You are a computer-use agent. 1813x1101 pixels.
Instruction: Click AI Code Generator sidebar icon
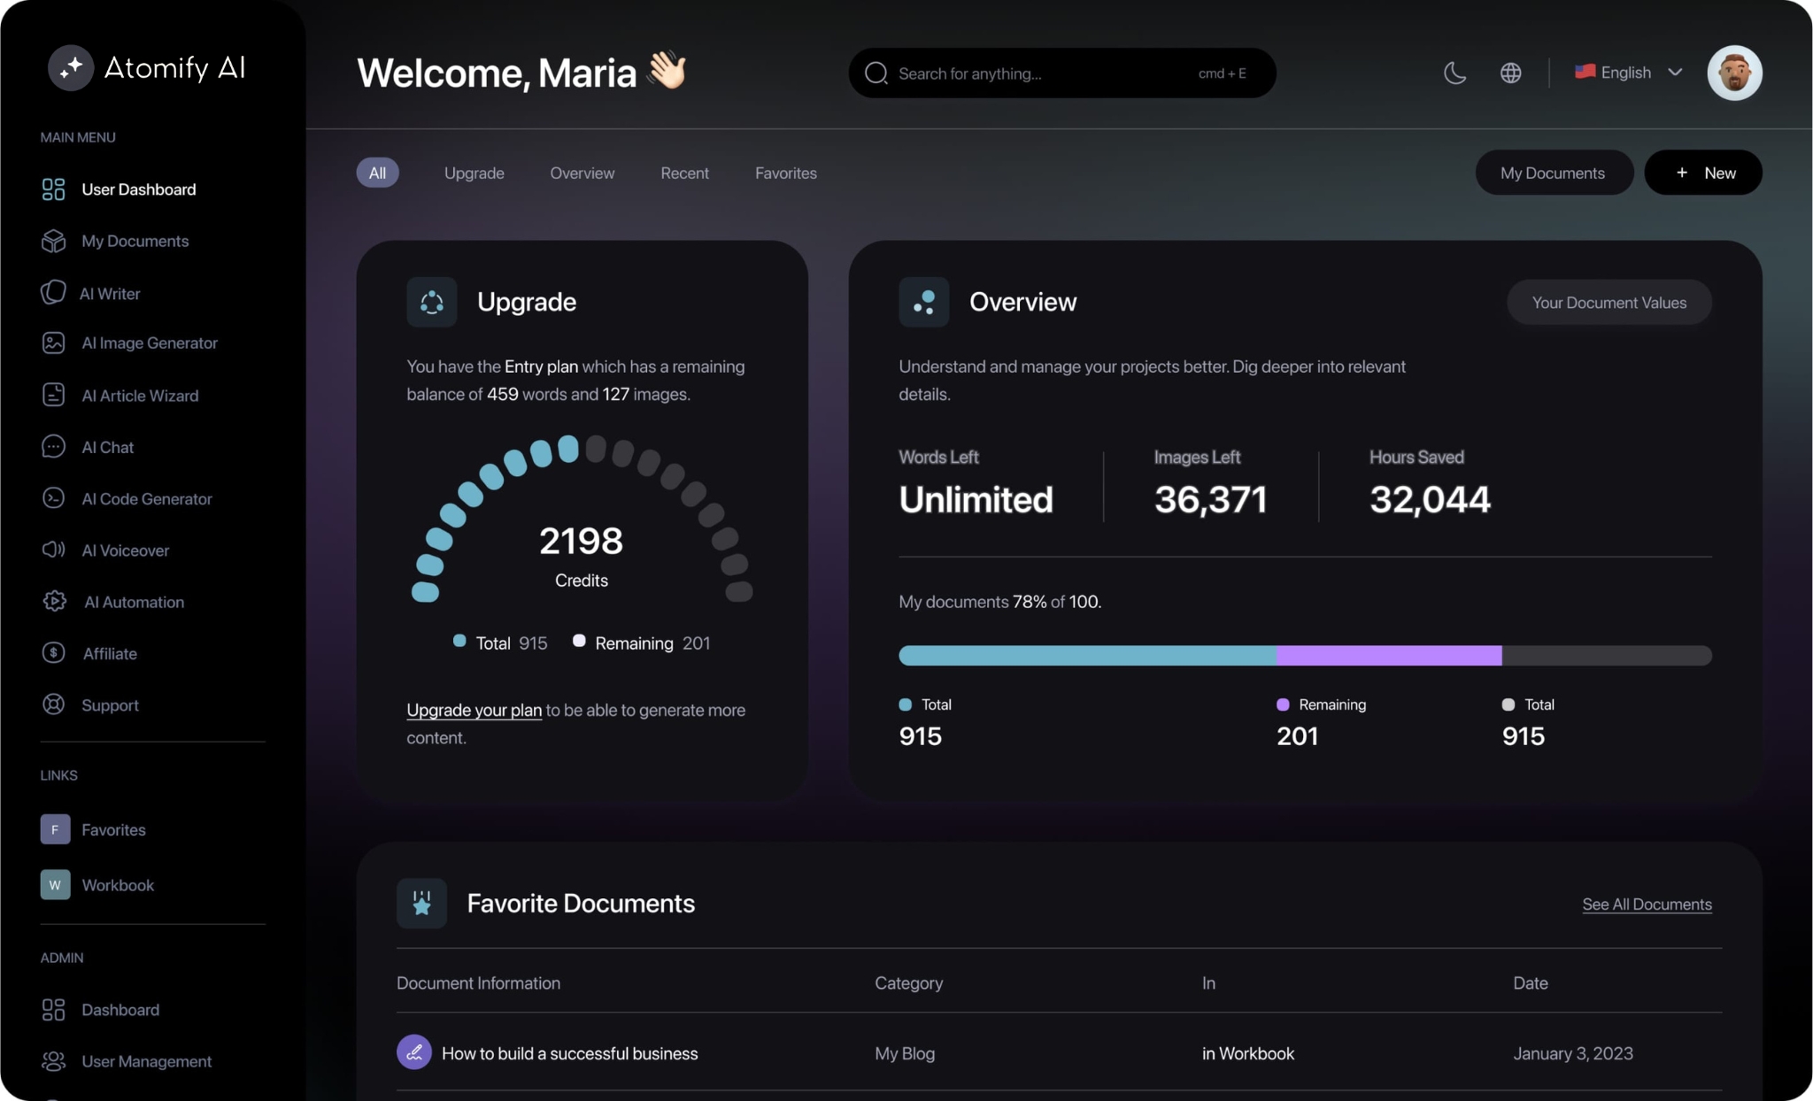click(52, 498)
